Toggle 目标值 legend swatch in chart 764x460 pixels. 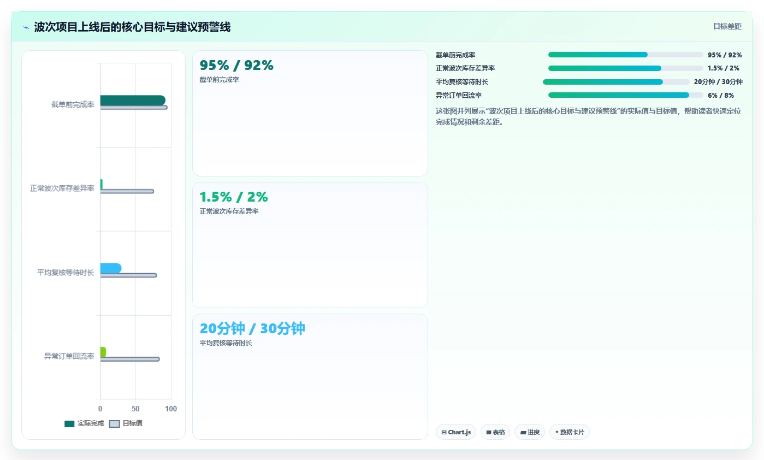coord(114,424)
